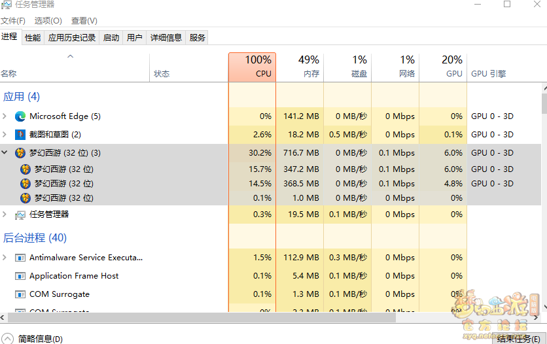The width and height of the screenshot is (547, 344).
Task: Click the COM Surrogate 1.3 MB icon
Action: [20, 294]
